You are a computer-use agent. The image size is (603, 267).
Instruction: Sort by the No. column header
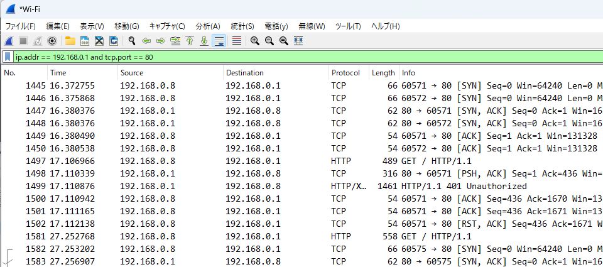[24, 73]
